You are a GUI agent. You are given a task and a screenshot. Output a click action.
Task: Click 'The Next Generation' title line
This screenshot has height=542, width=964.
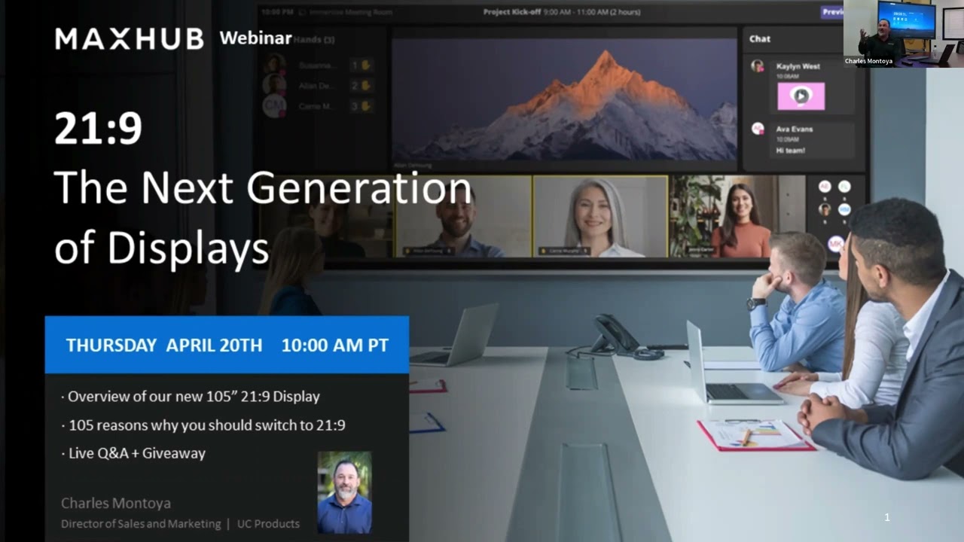(262, 188)
